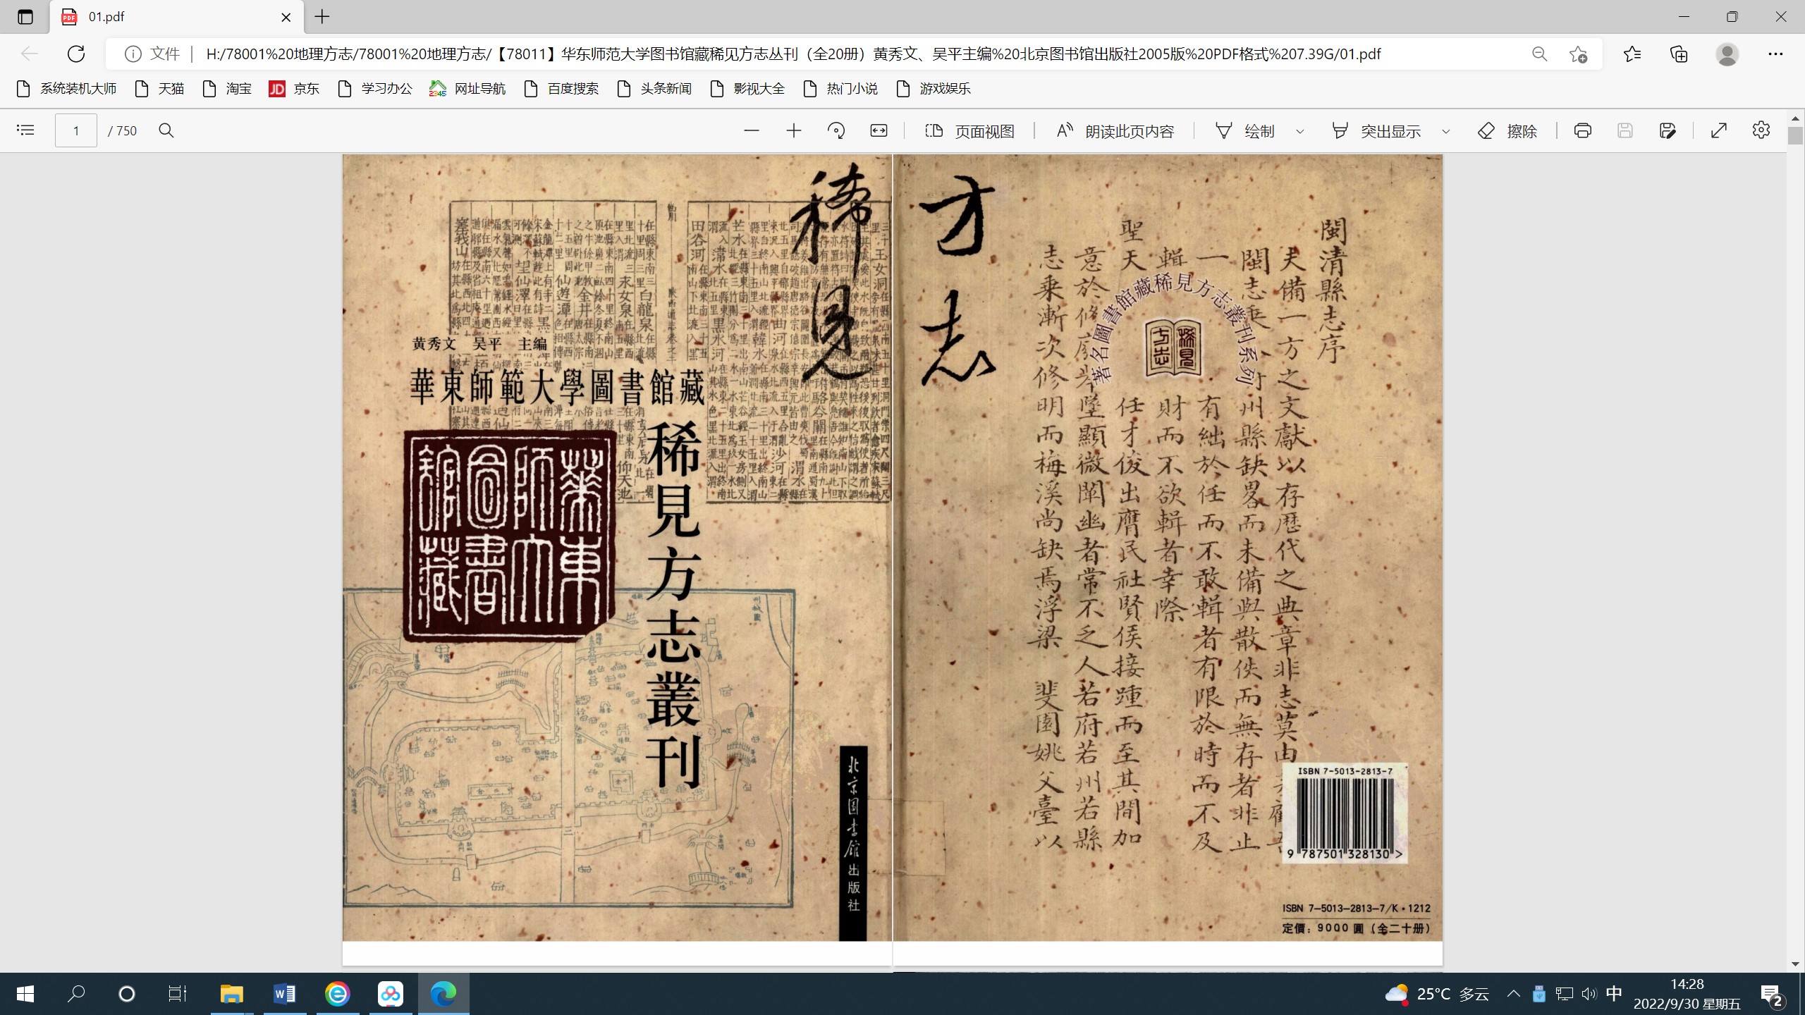This screenshot has height=1015, width=1805.
Task: Zoom out with the minus icon
Action: coord(752,130)
